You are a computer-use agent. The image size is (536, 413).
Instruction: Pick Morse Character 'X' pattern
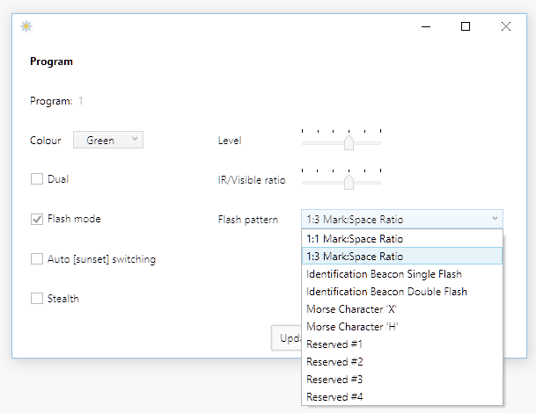click(x=402, y=309)
